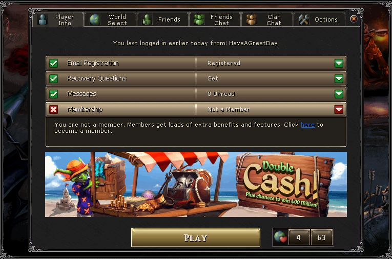Click the green check beside Email Registration
This screenshot has width=392, height=259.
(x=53, y=63)
